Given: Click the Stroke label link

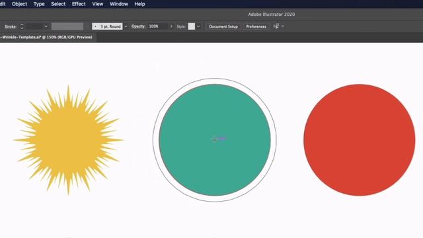Looking at the screenshot, I should (11, 26).
